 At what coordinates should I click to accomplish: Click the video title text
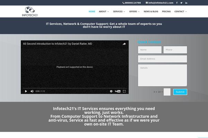click(58, 44)
